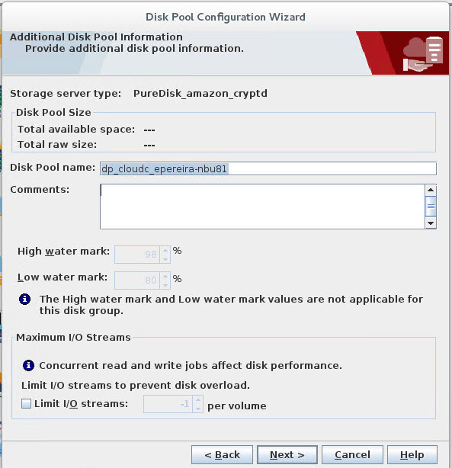
Task: Cancel the Disk Pool wizard
Action: click(352, 454)
